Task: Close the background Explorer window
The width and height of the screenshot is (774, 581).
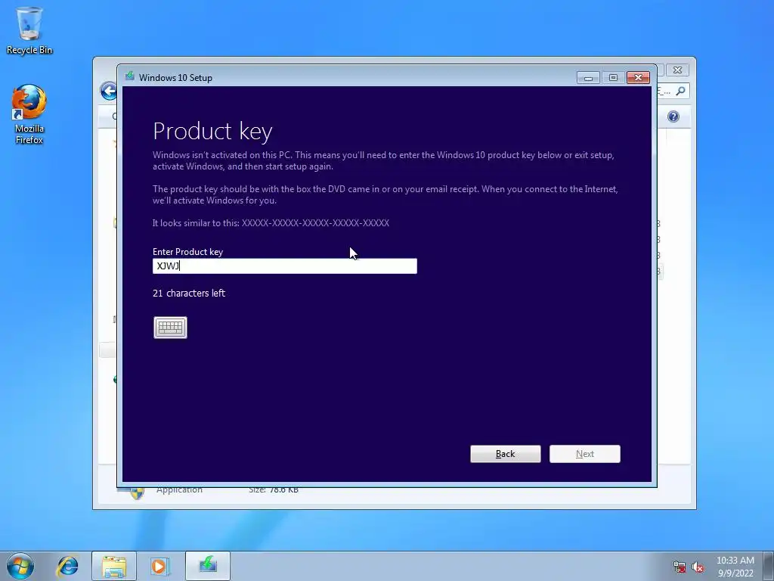Action: (677, 70)
